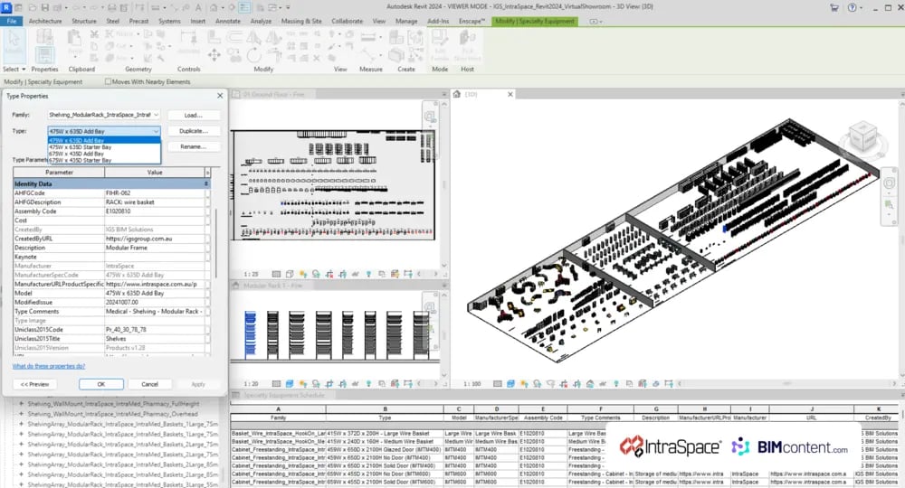Select the Rotate tool in Modify panel
The width and height of the screenshot is (905, 488).
[x=253, y=55]
